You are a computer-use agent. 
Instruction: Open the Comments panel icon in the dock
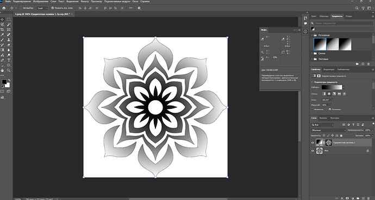click(305, 24)
